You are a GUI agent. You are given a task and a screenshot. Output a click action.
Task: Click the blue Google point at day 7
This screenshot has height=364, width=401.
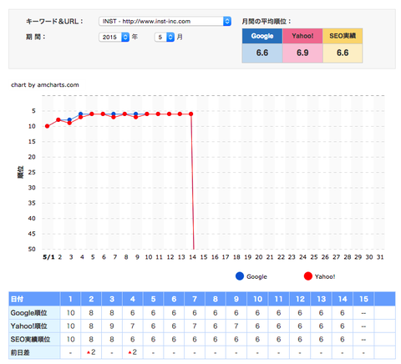[114, 114]
